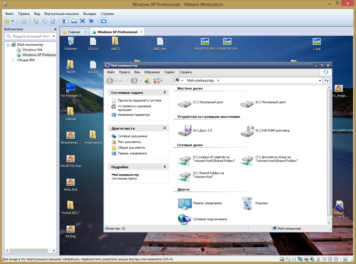Click the forward arrow button in explorer

click(134, 80)
